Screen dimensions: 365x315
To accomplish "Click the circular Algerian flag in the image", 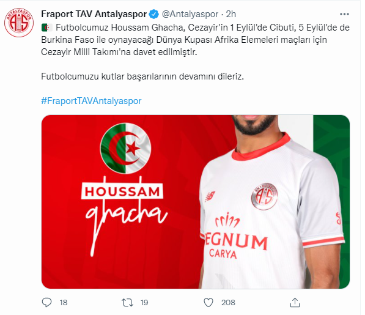I will [125, 148].
